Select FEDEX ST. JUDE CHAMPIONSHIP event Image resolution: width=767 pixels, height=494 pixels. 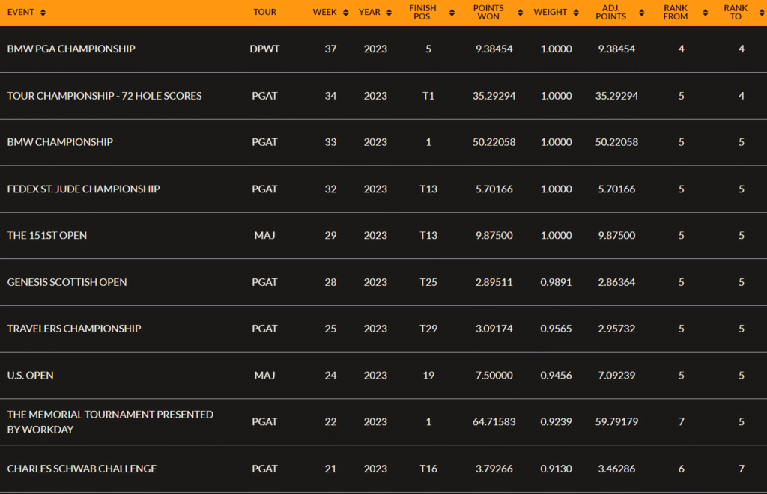84,189
